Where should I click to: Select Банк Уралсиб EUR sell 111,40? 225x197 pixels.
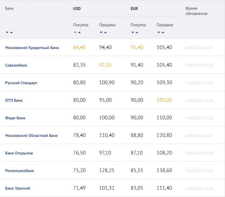tap(164, 188)
